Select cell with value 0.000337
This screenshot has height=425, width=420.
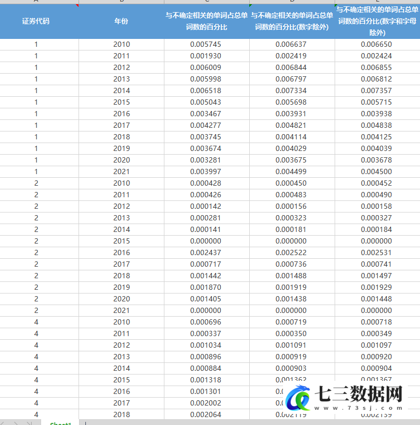(207, 333)
